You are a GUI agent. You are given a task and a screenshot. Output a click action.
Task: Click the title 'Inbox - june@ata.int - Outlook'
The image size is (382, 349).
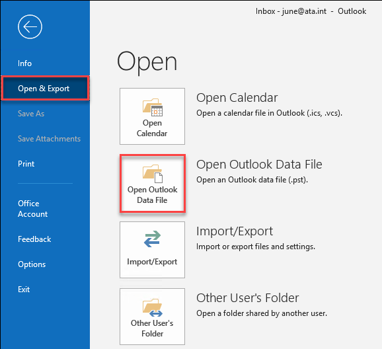[311, 11]
